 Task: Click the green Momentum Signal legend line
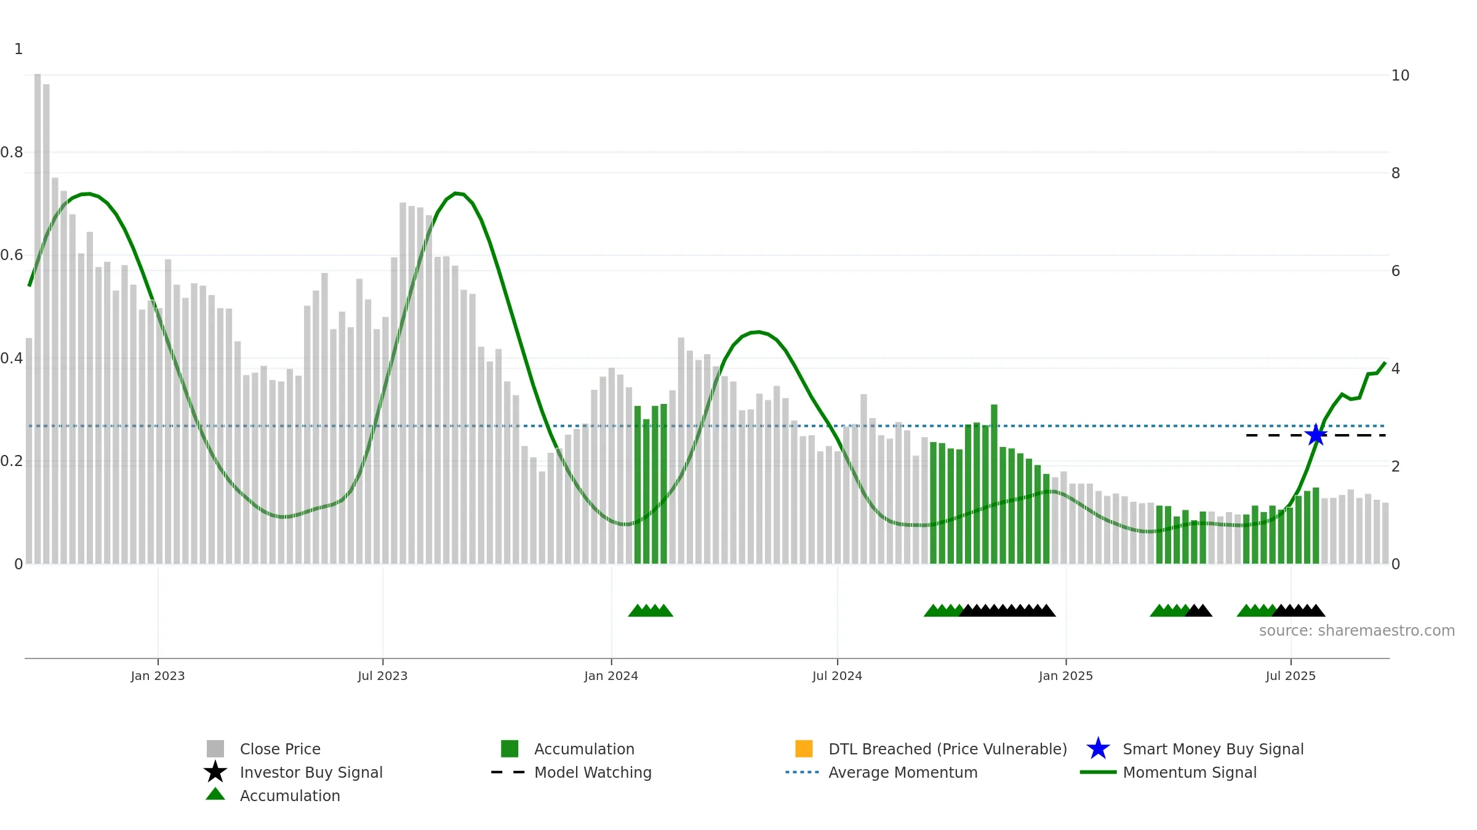1098,772
